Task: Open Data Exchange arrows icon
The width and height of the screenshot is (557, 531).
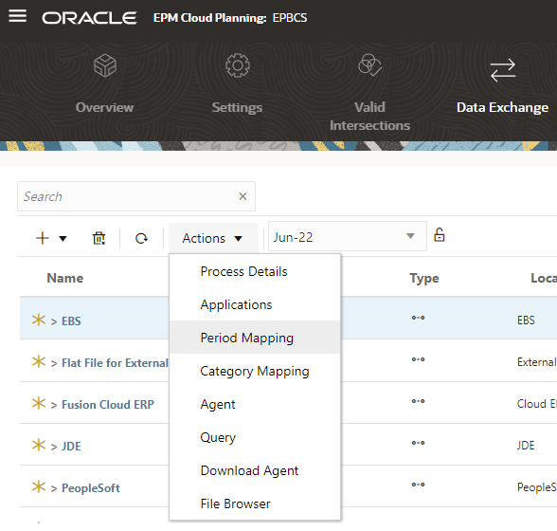Action: point(503,70)
